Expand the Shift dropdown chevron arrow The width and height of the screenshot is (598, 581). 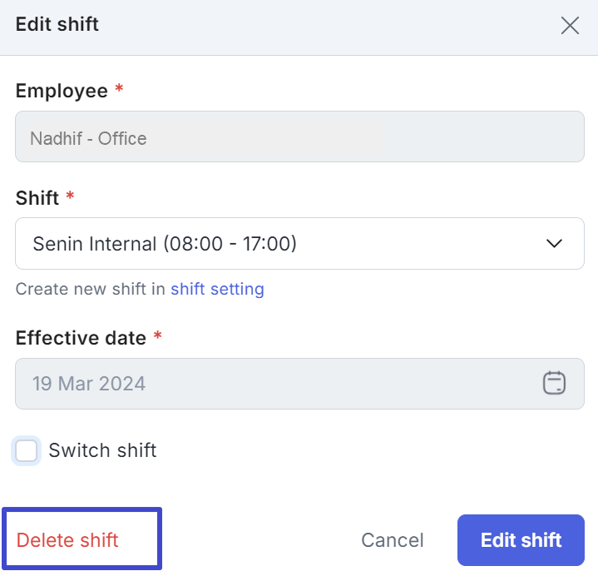(554, 243)
